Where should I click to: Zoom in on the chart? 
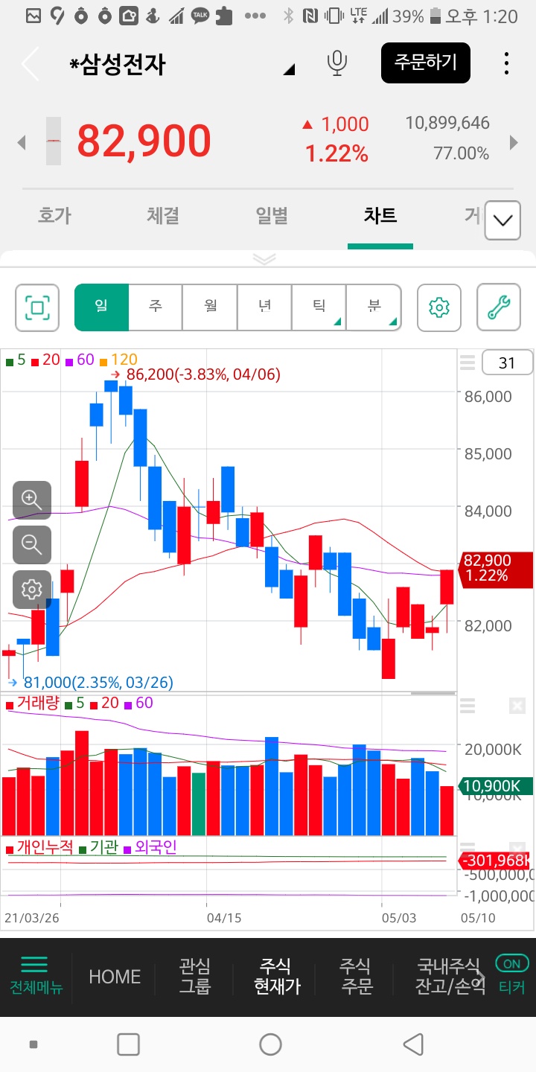point(31,500)
